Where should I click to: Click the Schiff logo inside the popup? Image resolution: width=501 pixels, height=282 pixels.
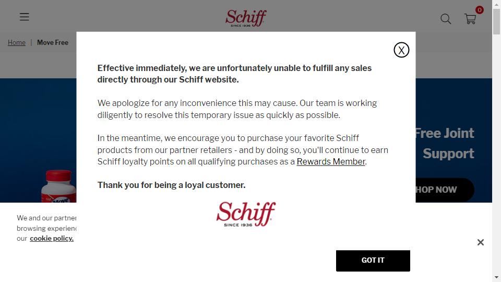pos(246,214)
